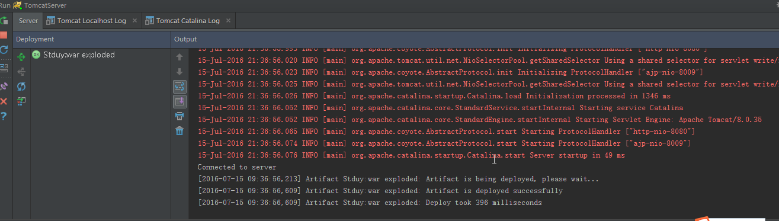Click the 'Starting service Catalina' log line
This screenshot has height=221, width=779.
coord(440,108)
